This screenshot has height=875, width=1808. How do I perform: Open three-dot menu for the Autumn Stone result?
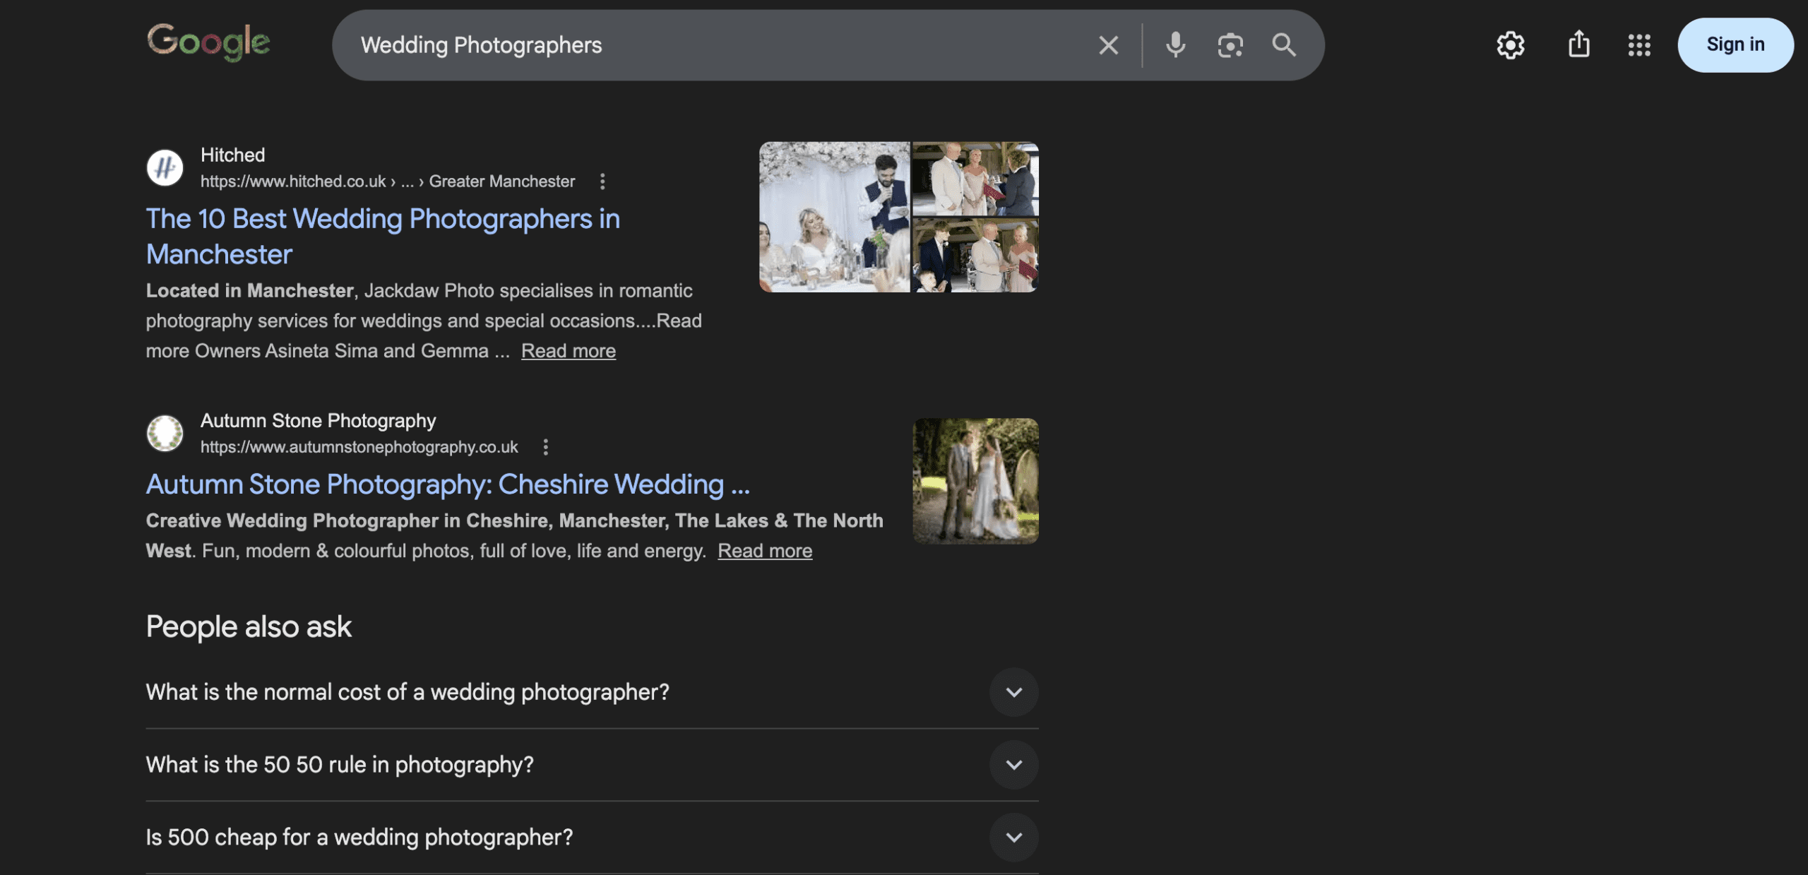tap(545, 447)
